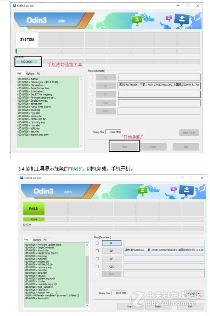Image resolution: width=210 pixels, height=316 pixels.
Task: Click the AP button in the SYSTEM window
Action: (x=106, y=86)
